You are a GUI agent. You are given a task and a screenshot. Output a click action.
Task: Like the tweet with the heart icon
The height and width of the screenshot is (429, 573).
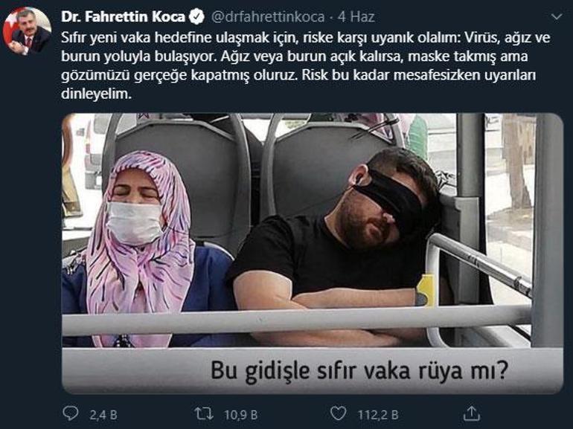338,413
